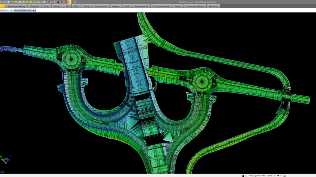Viewport: 316px width, 177px height.
Task: Switch to the Chmura Punktów tab
Action: pos(161,6)
